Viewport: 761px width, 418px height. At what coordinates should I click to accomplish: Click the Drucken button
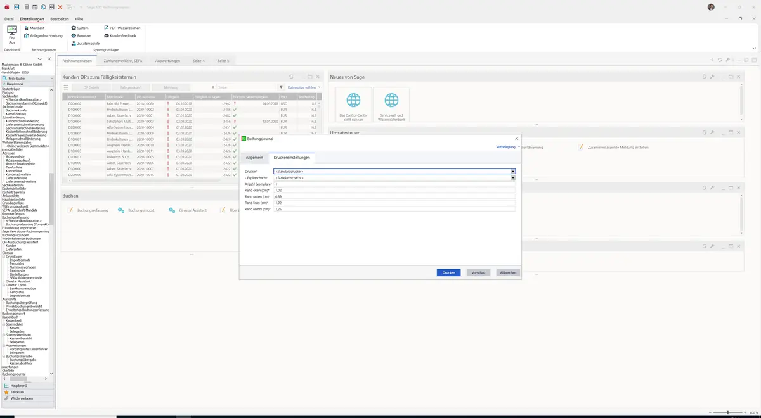[x=448, y=272]
